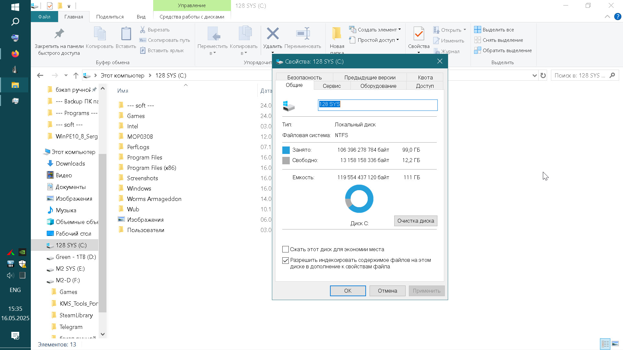Click the drive label field containing 128 SYS
This screenshot has width=623, height=350.
pyautogui.click(x=377, y=105)
